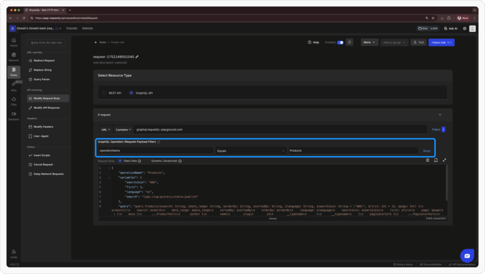Open the More dropdown menu
485x274 pixels.
point(369,42)
